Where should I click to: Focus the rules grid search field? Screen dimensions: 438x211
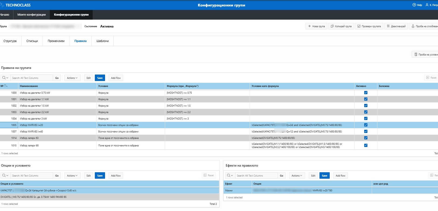point(32,78)
